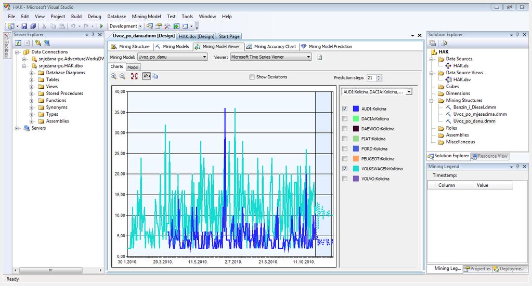The width and height of the screenshot is (532, 286).
Task: Check the DAEWOO:Kolicina series checkbox
Action: pyautogui.click(x=345, y=129)
